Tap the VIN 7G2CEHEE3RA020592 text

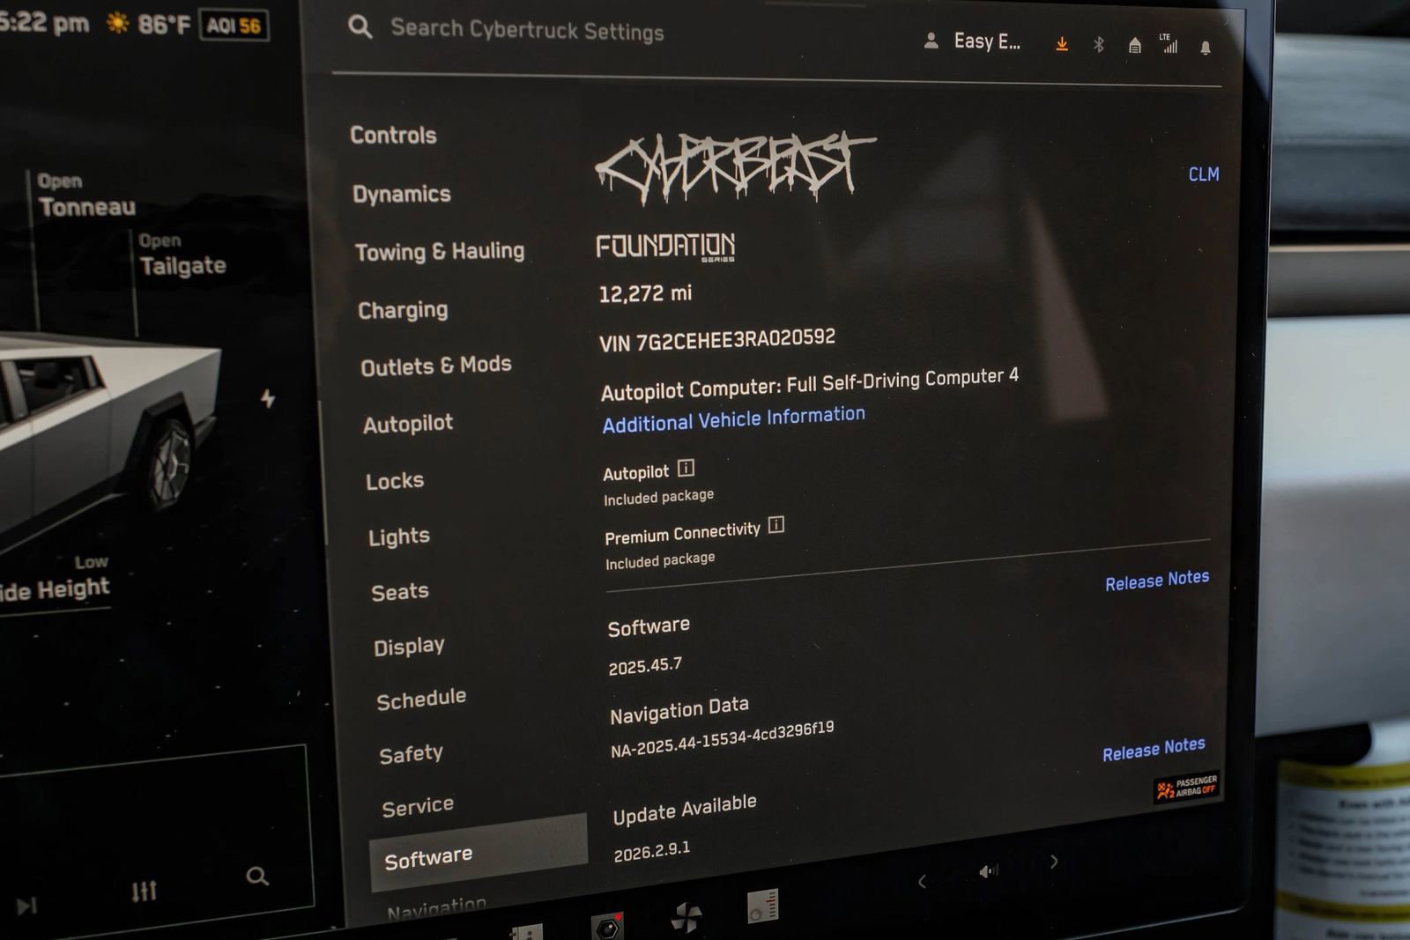[717, 339]
